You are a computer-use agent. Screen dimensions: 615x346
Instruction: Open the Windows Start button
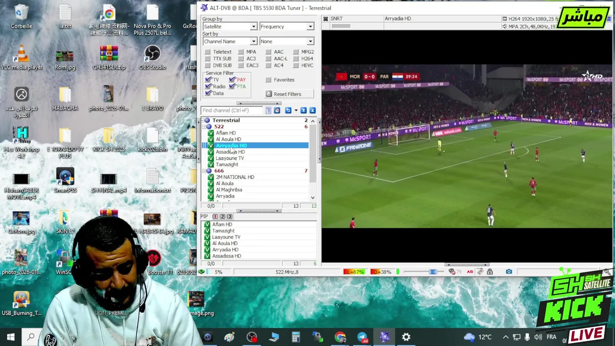click(x=11, y=337)
